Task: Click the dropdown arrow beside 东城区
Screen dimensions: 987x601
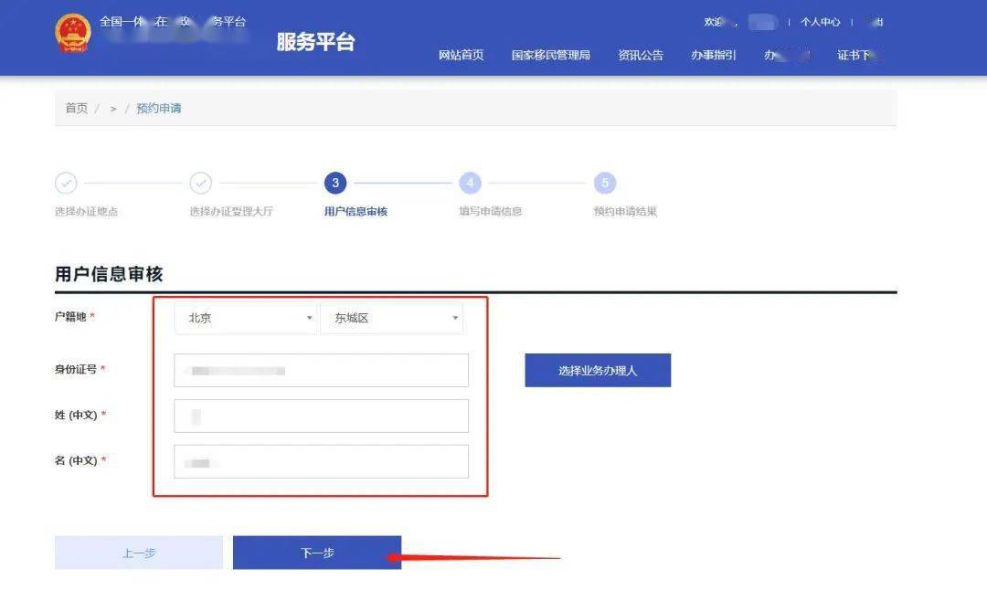Action: click(454, 318)
